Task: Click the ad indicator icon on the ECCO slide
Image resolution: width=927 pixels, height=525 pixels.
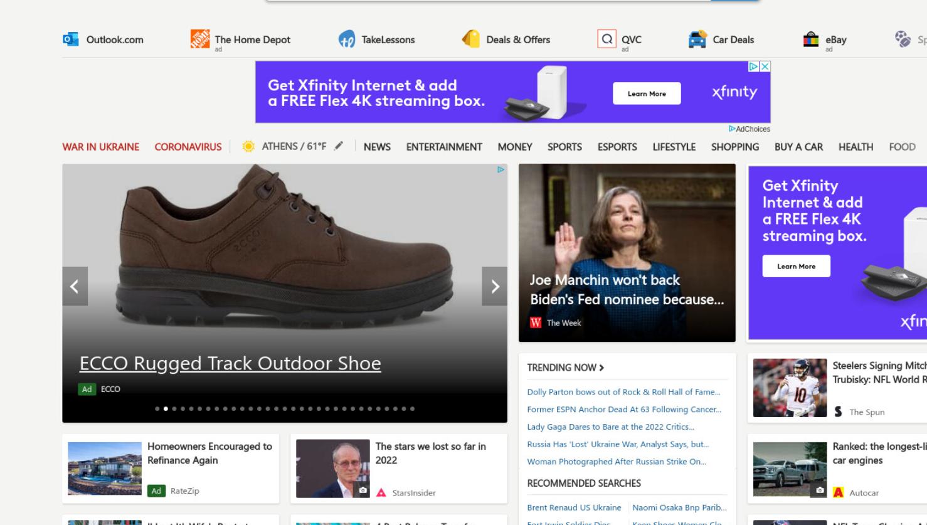Action: [501, 169]
